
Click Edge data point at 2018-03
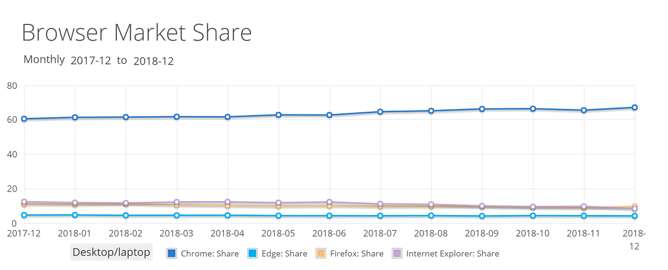click(177, 216)
